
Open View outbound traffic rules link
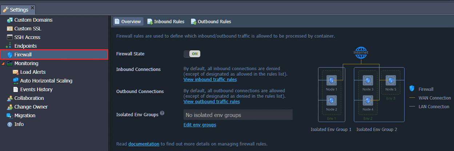click(212, 102)
